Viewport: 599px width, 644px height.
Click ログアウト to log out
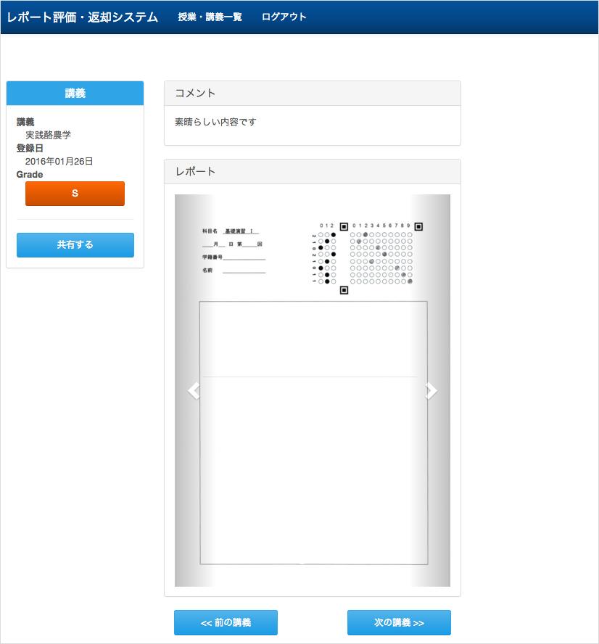point(284,17)
